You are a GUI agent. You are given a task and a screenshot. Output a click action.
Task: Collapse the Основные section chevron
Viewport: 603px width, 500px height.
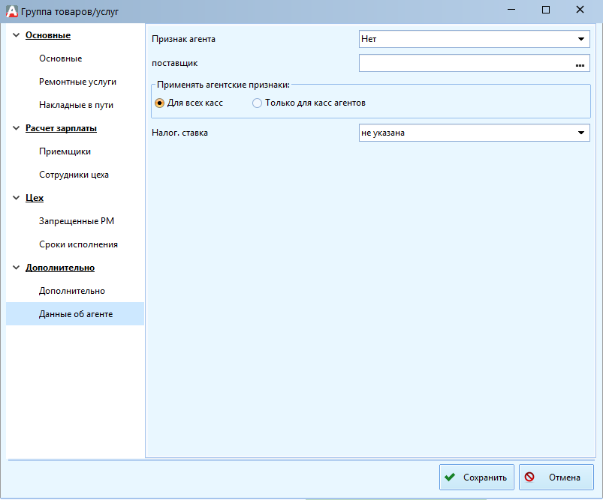coord(16,35)
